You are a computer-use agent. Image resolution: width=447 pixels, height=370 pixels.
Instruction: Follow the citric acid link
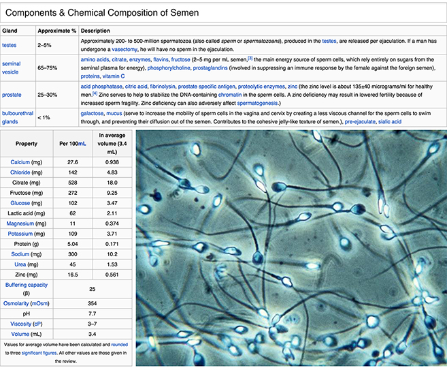pyautogui.click(x=136, y=87)
